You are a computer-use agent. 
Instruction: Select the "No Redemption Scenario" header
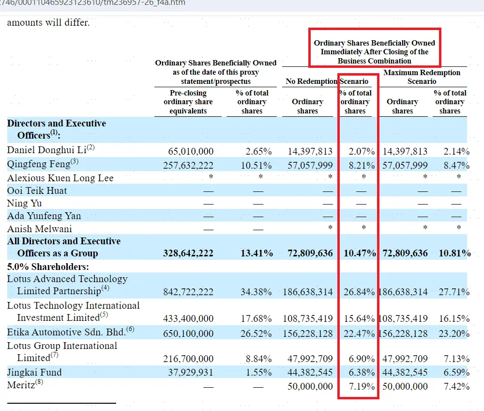pos(327,81)
